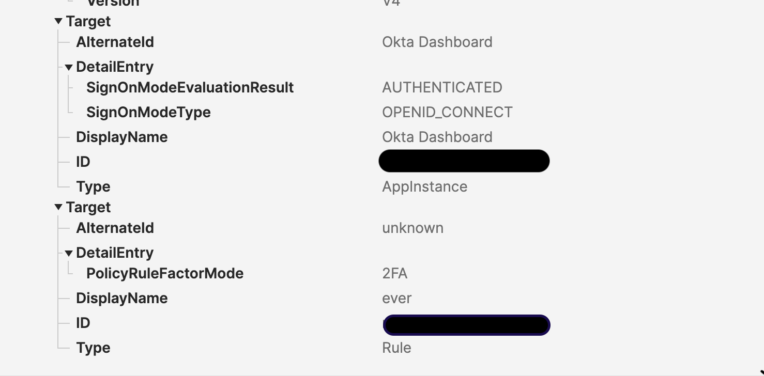This screenshot has height=376, width=764.
Task: Click the redacted ID under the first Target
Action: pyautogui.click(x=464, y=161)
